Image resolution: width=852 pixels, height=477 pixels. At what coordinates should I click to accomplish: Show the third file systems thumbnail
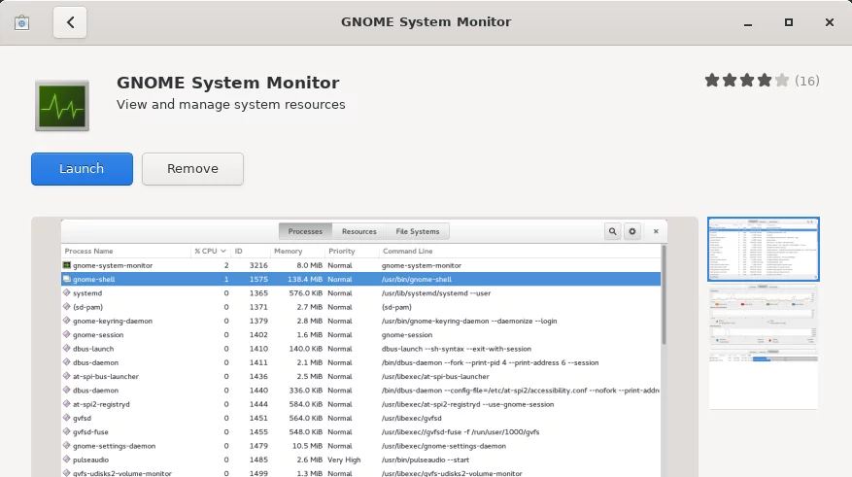coord(764,378)
